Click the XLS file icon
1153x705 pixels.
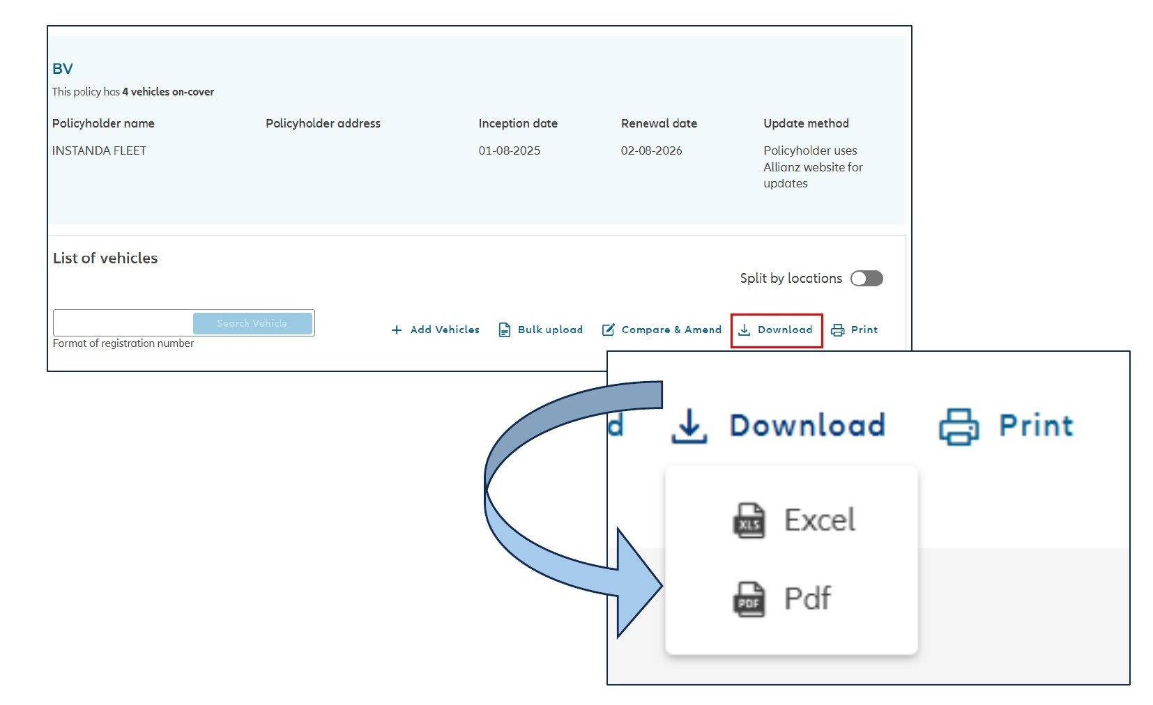click(749, 520)
